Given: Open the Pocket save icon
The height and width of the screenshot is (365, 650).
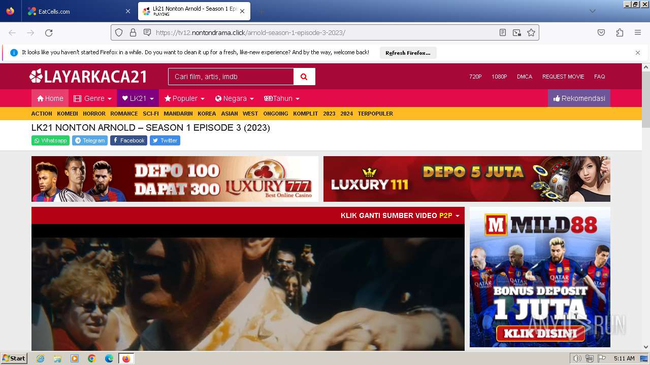Looking at the screenshot, I should [x=601, y=32].
